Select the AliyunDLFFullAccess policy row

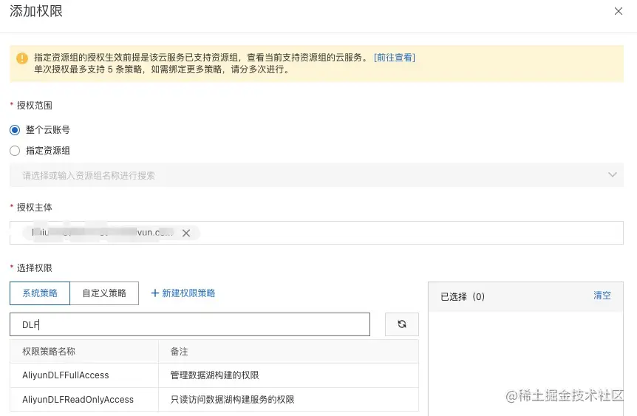[x=214, y=375]
